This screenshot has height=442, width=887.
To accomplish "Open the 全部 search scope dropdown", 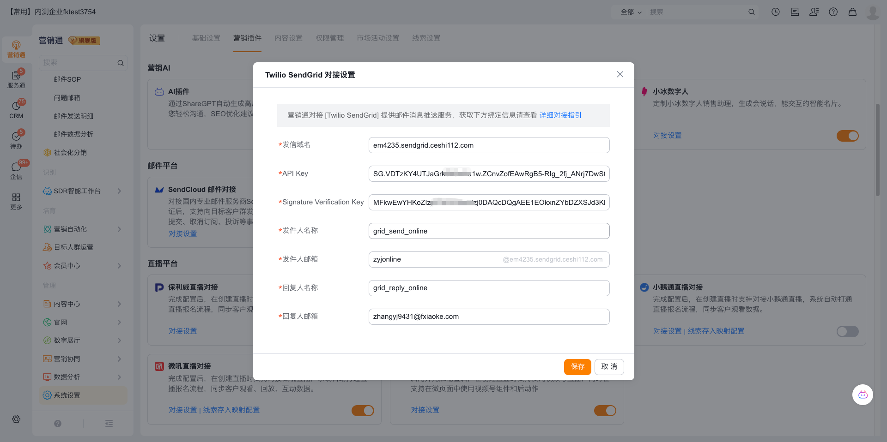I will (x=631, y=12).
